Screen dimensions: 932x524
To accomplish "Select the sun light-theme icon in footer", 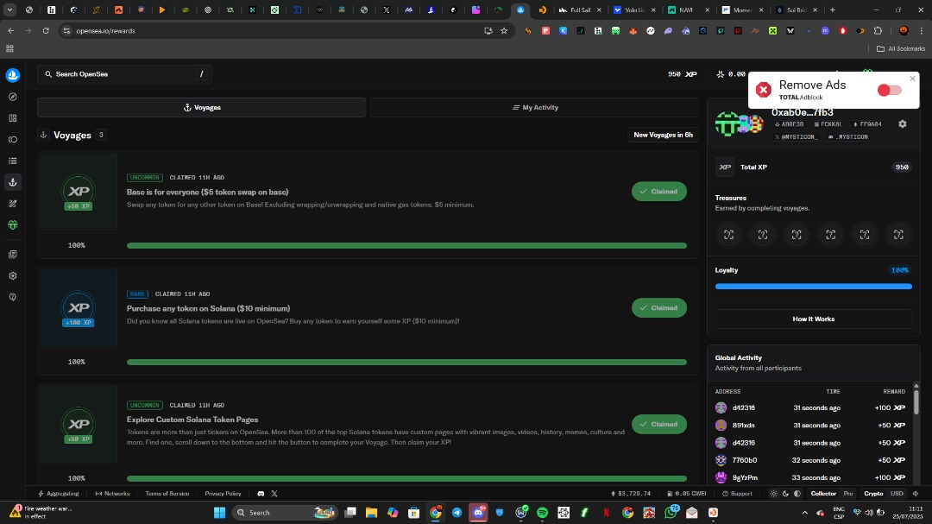I will [x=773, y=494].
